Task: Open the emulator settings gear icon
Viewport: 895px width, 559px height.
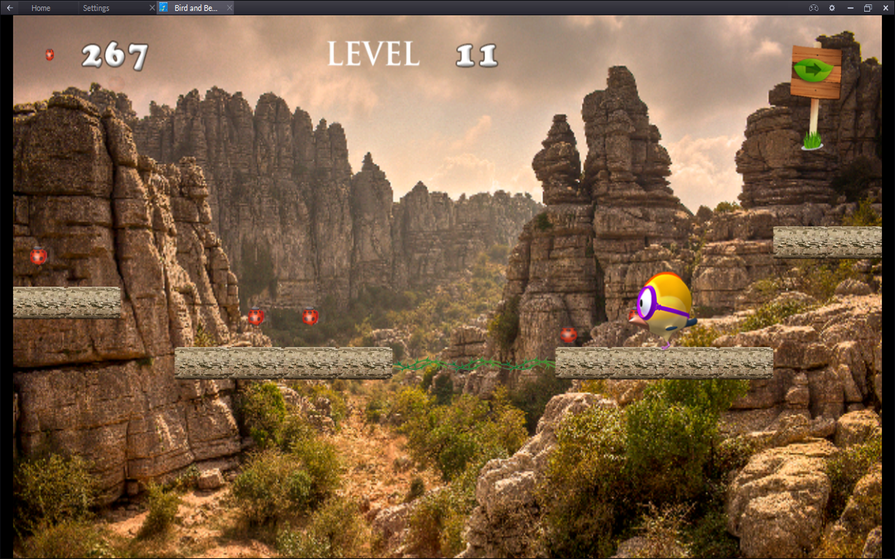Action: pos(832,8)
